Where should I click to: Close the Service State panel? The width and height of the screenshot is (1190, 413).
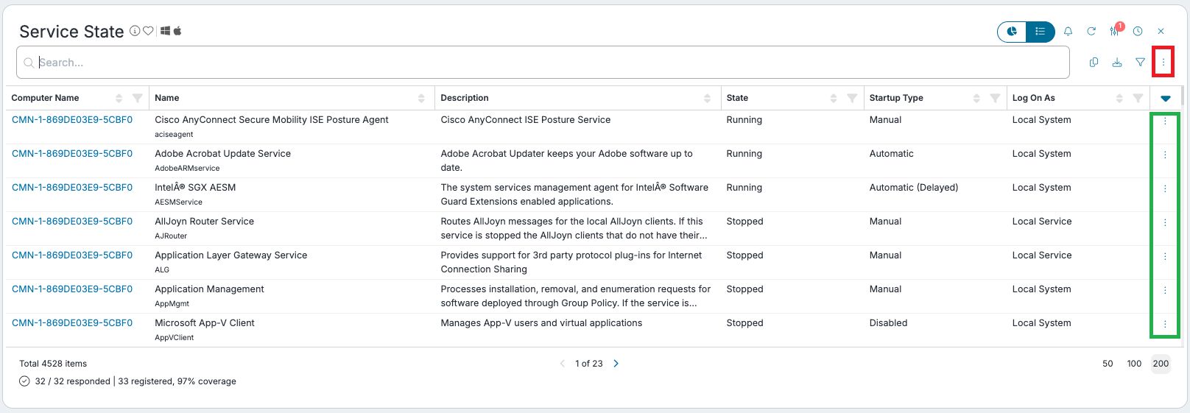point(1161,32)
